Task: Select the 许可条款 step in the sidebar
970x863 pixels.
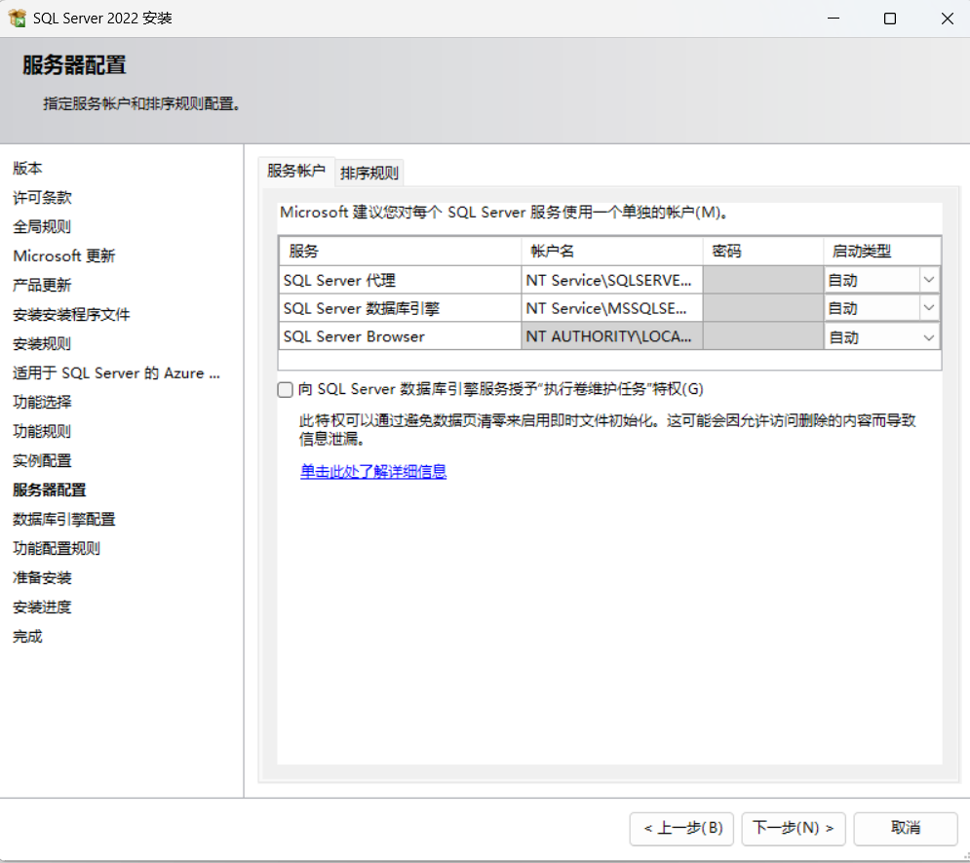Action: point(42,197)
